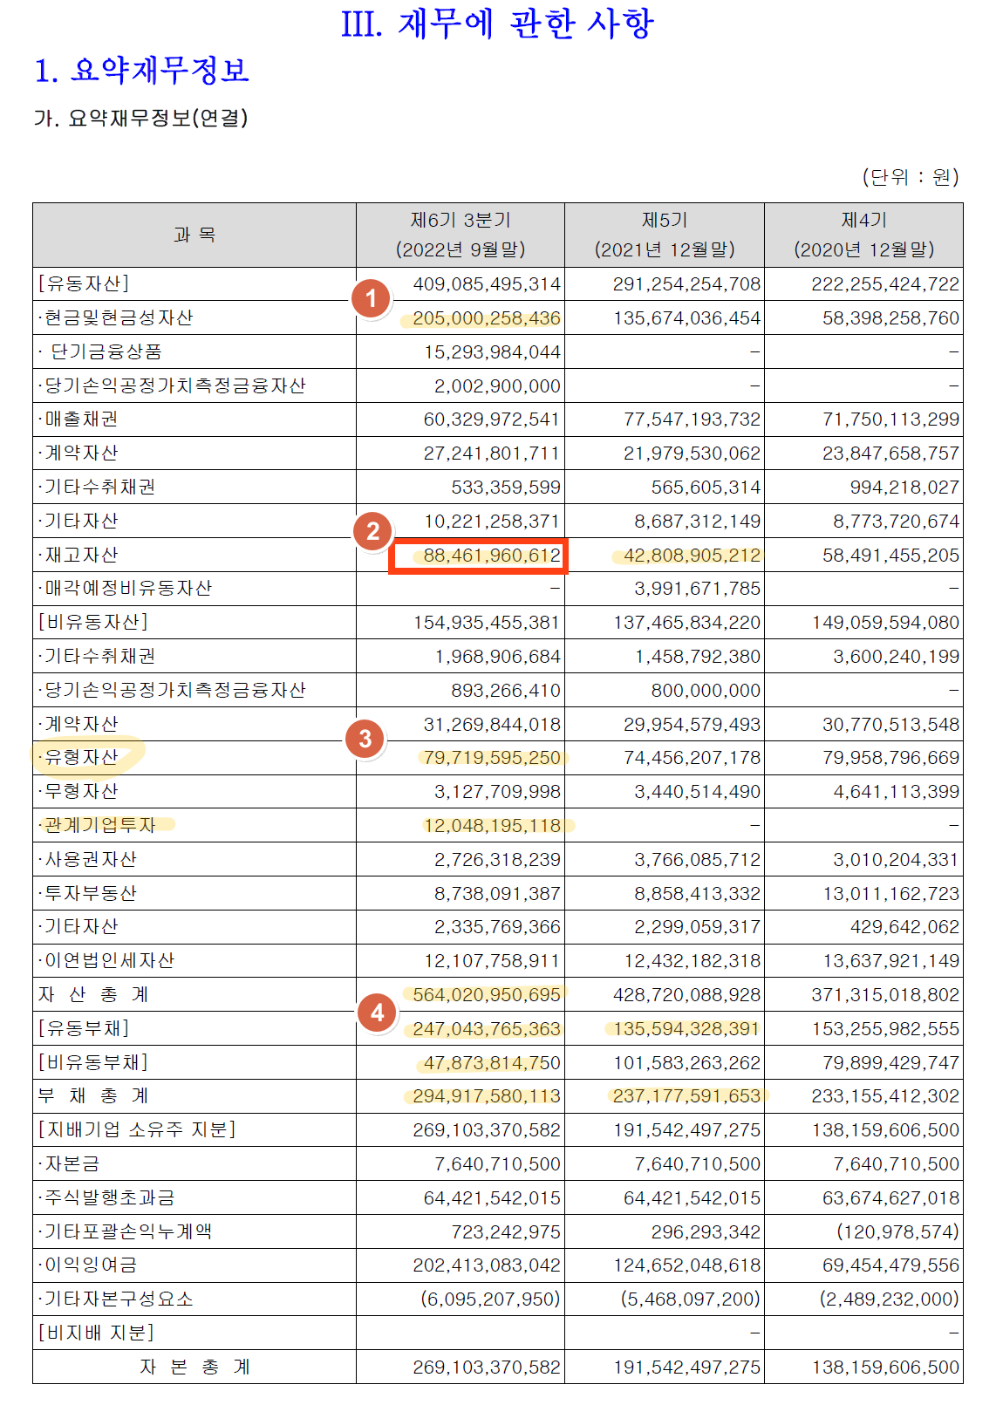Click the '[유동부채]' row label
1003x1405 pixels.
[x=84, y=1028]
